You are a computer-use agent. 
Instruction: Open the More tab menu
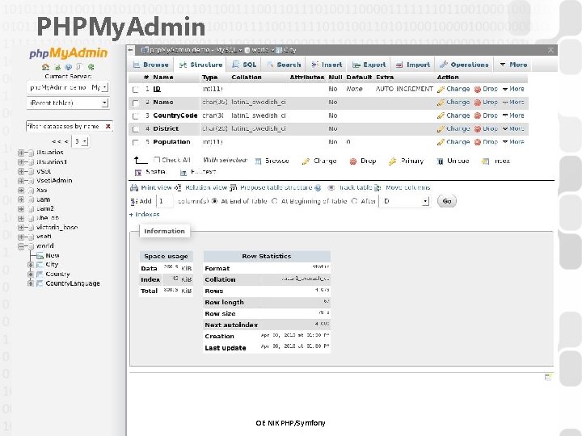(x=514, y=65)
